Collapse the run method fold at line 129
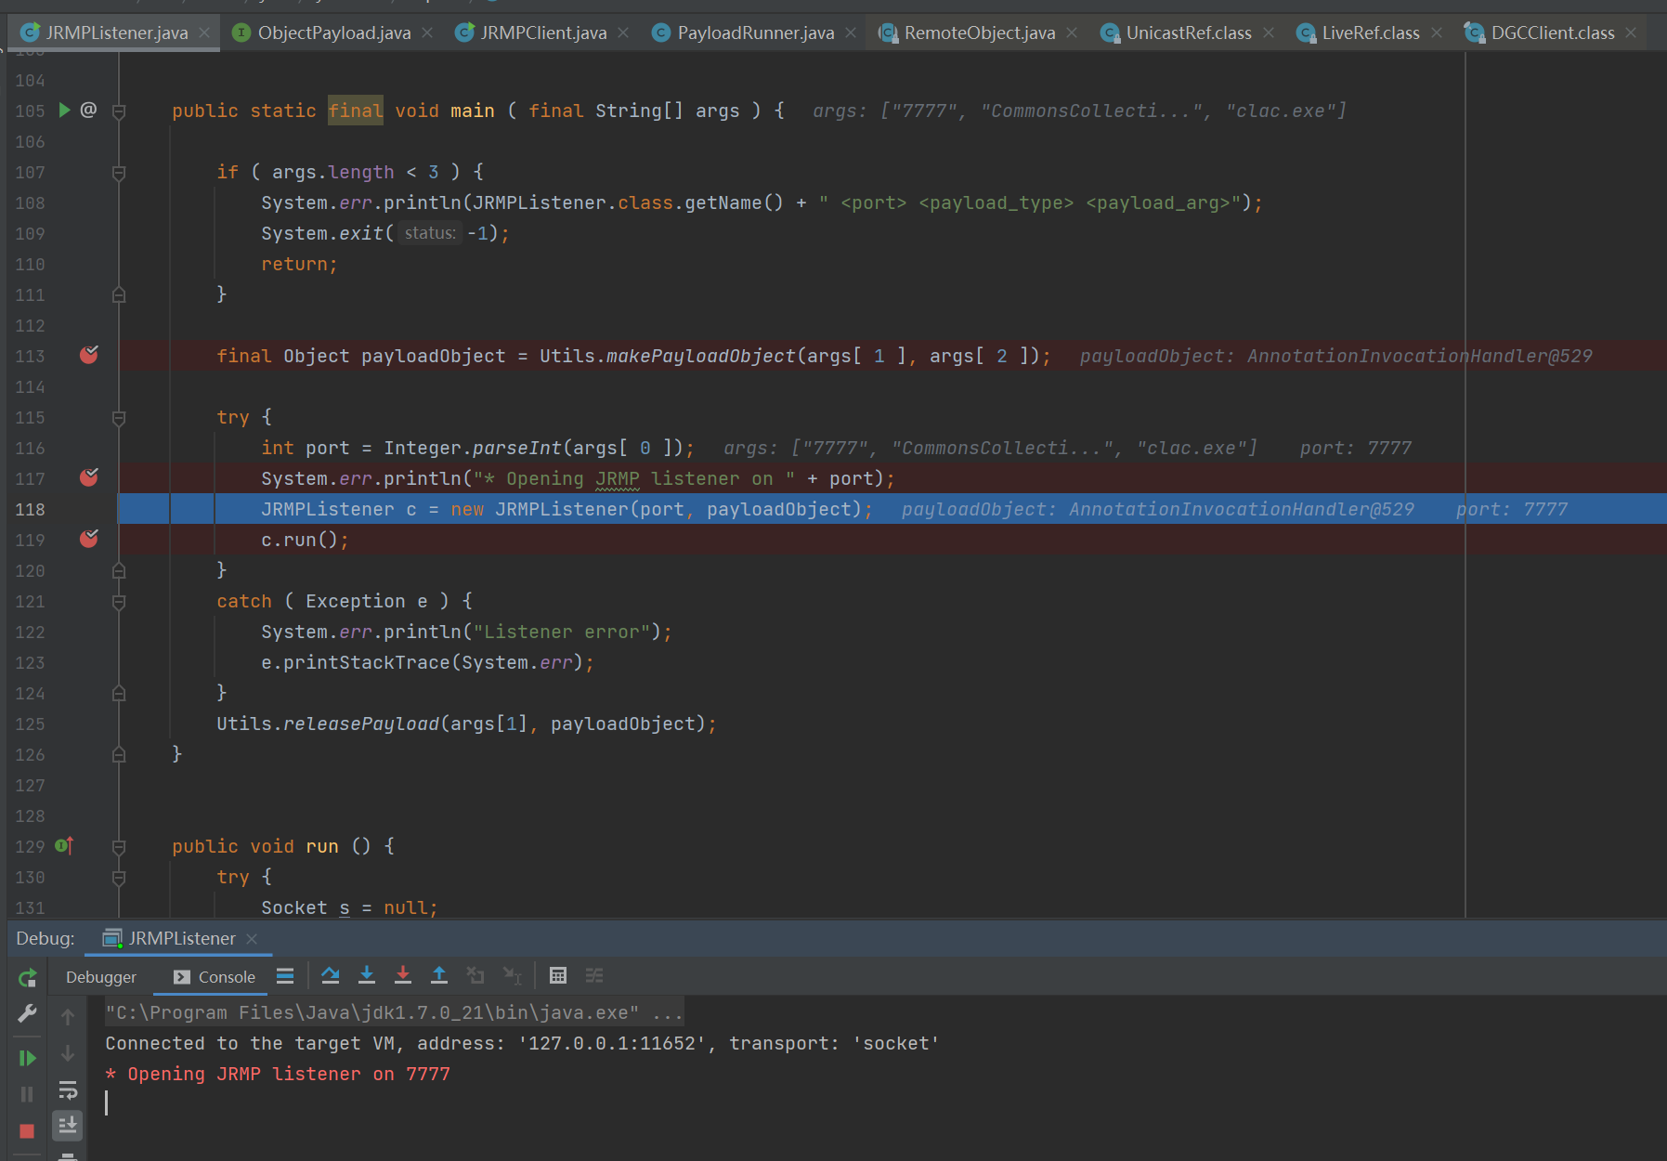The image size is (1667, 1161). [119, 847]
